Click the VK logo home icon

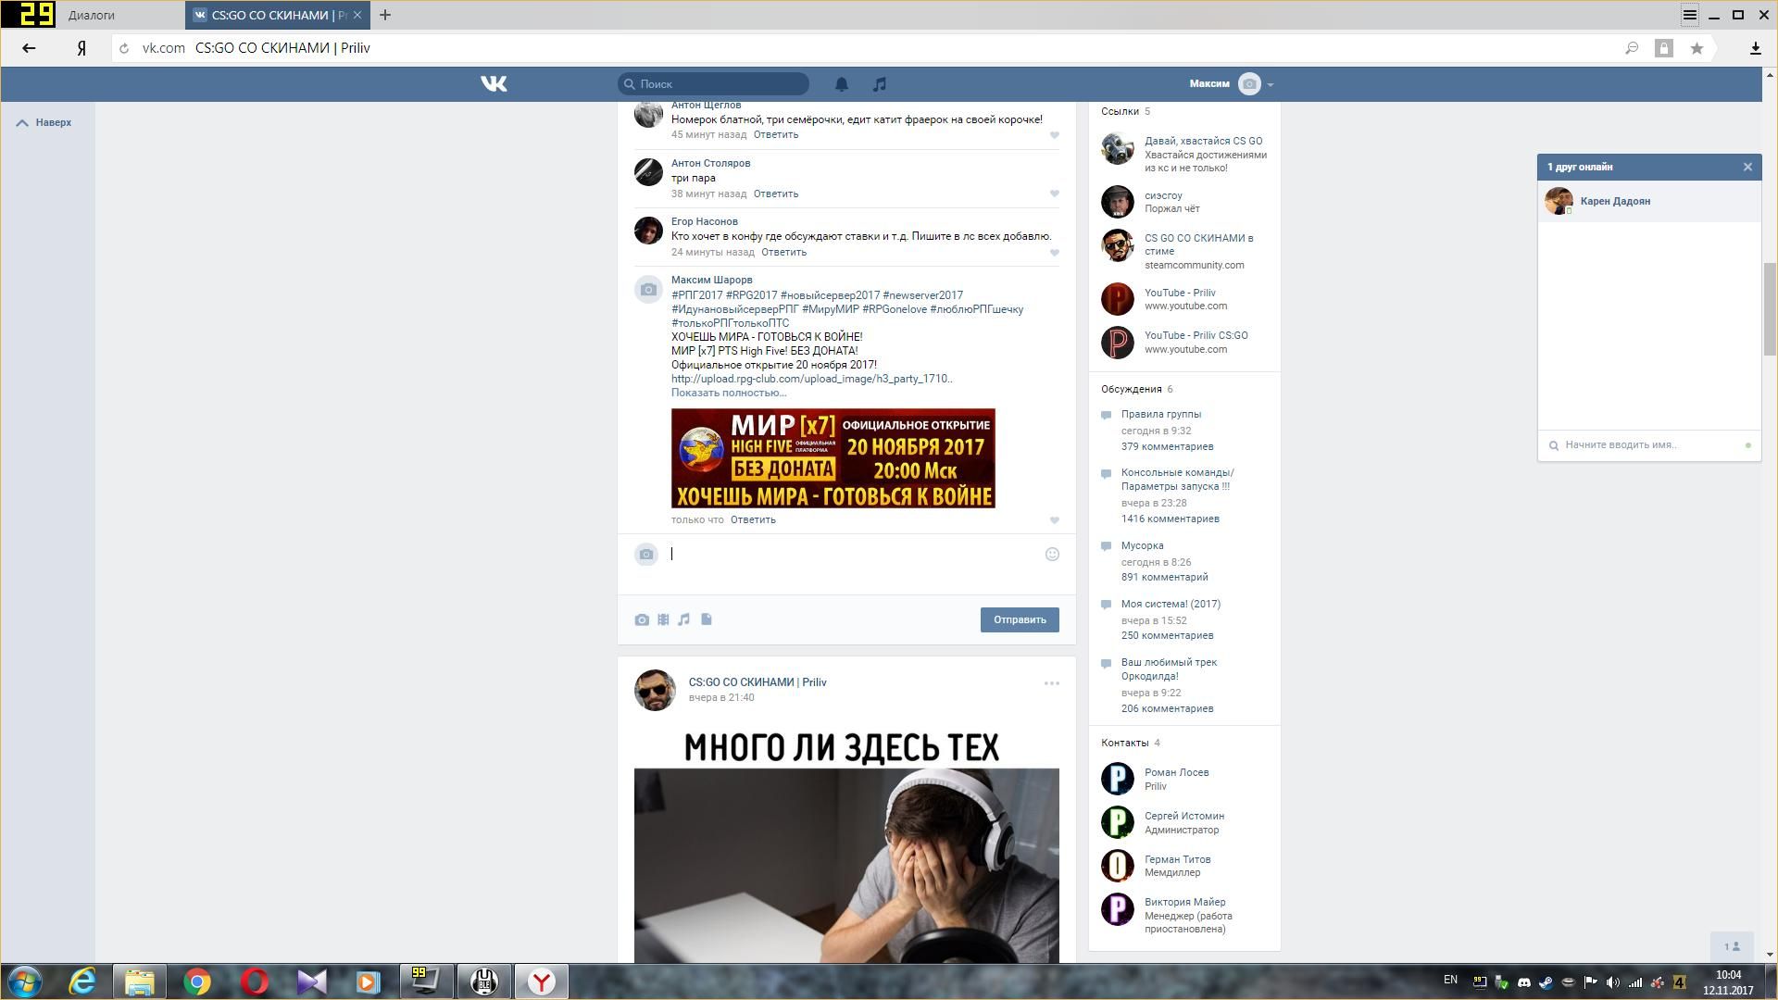[494, 84]
